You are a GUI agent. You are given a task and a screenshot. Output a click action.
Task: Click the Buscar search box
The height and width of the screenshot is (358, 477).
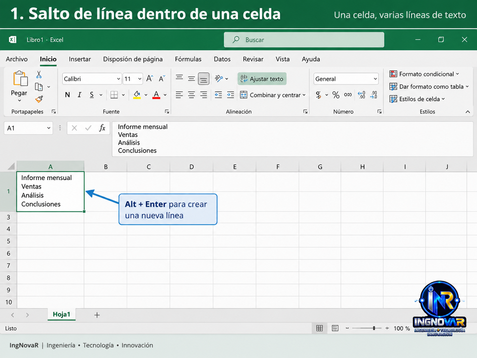(x=304, y=40)
